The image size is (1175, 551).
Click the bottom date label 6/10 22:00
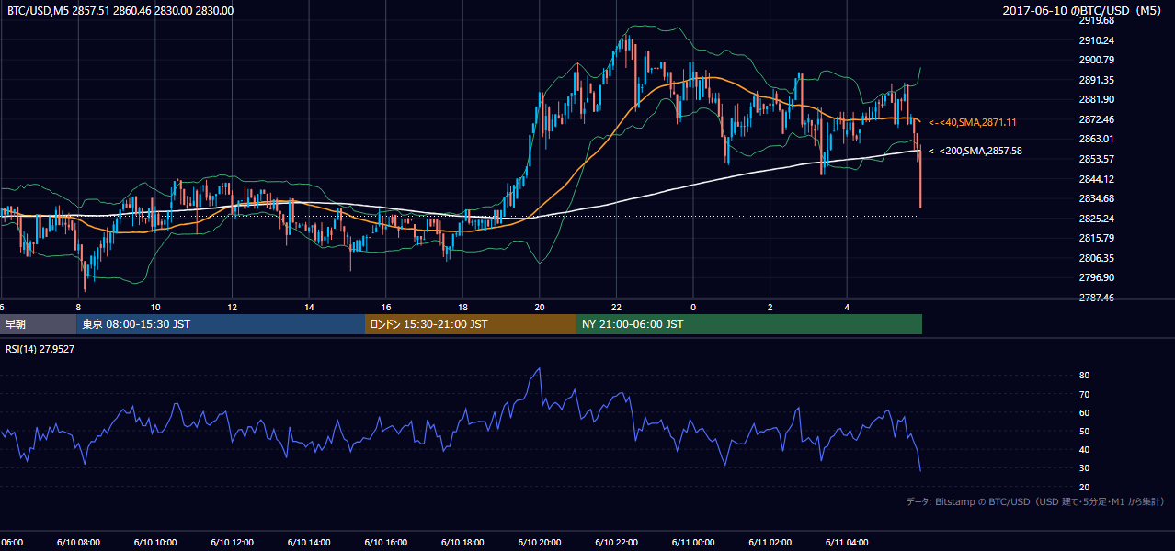tap(616, 543)
